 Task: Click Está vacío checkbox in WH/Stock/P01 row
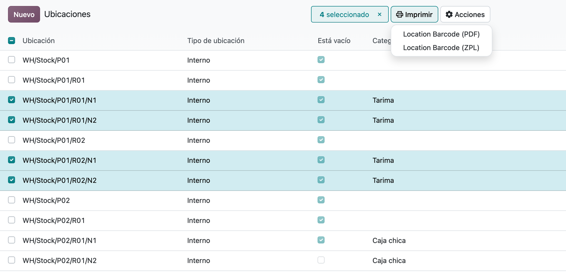(321, 60)
